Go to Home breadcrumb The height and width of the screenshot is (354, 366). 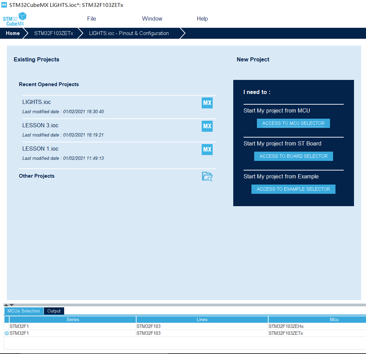click(13, 33)
